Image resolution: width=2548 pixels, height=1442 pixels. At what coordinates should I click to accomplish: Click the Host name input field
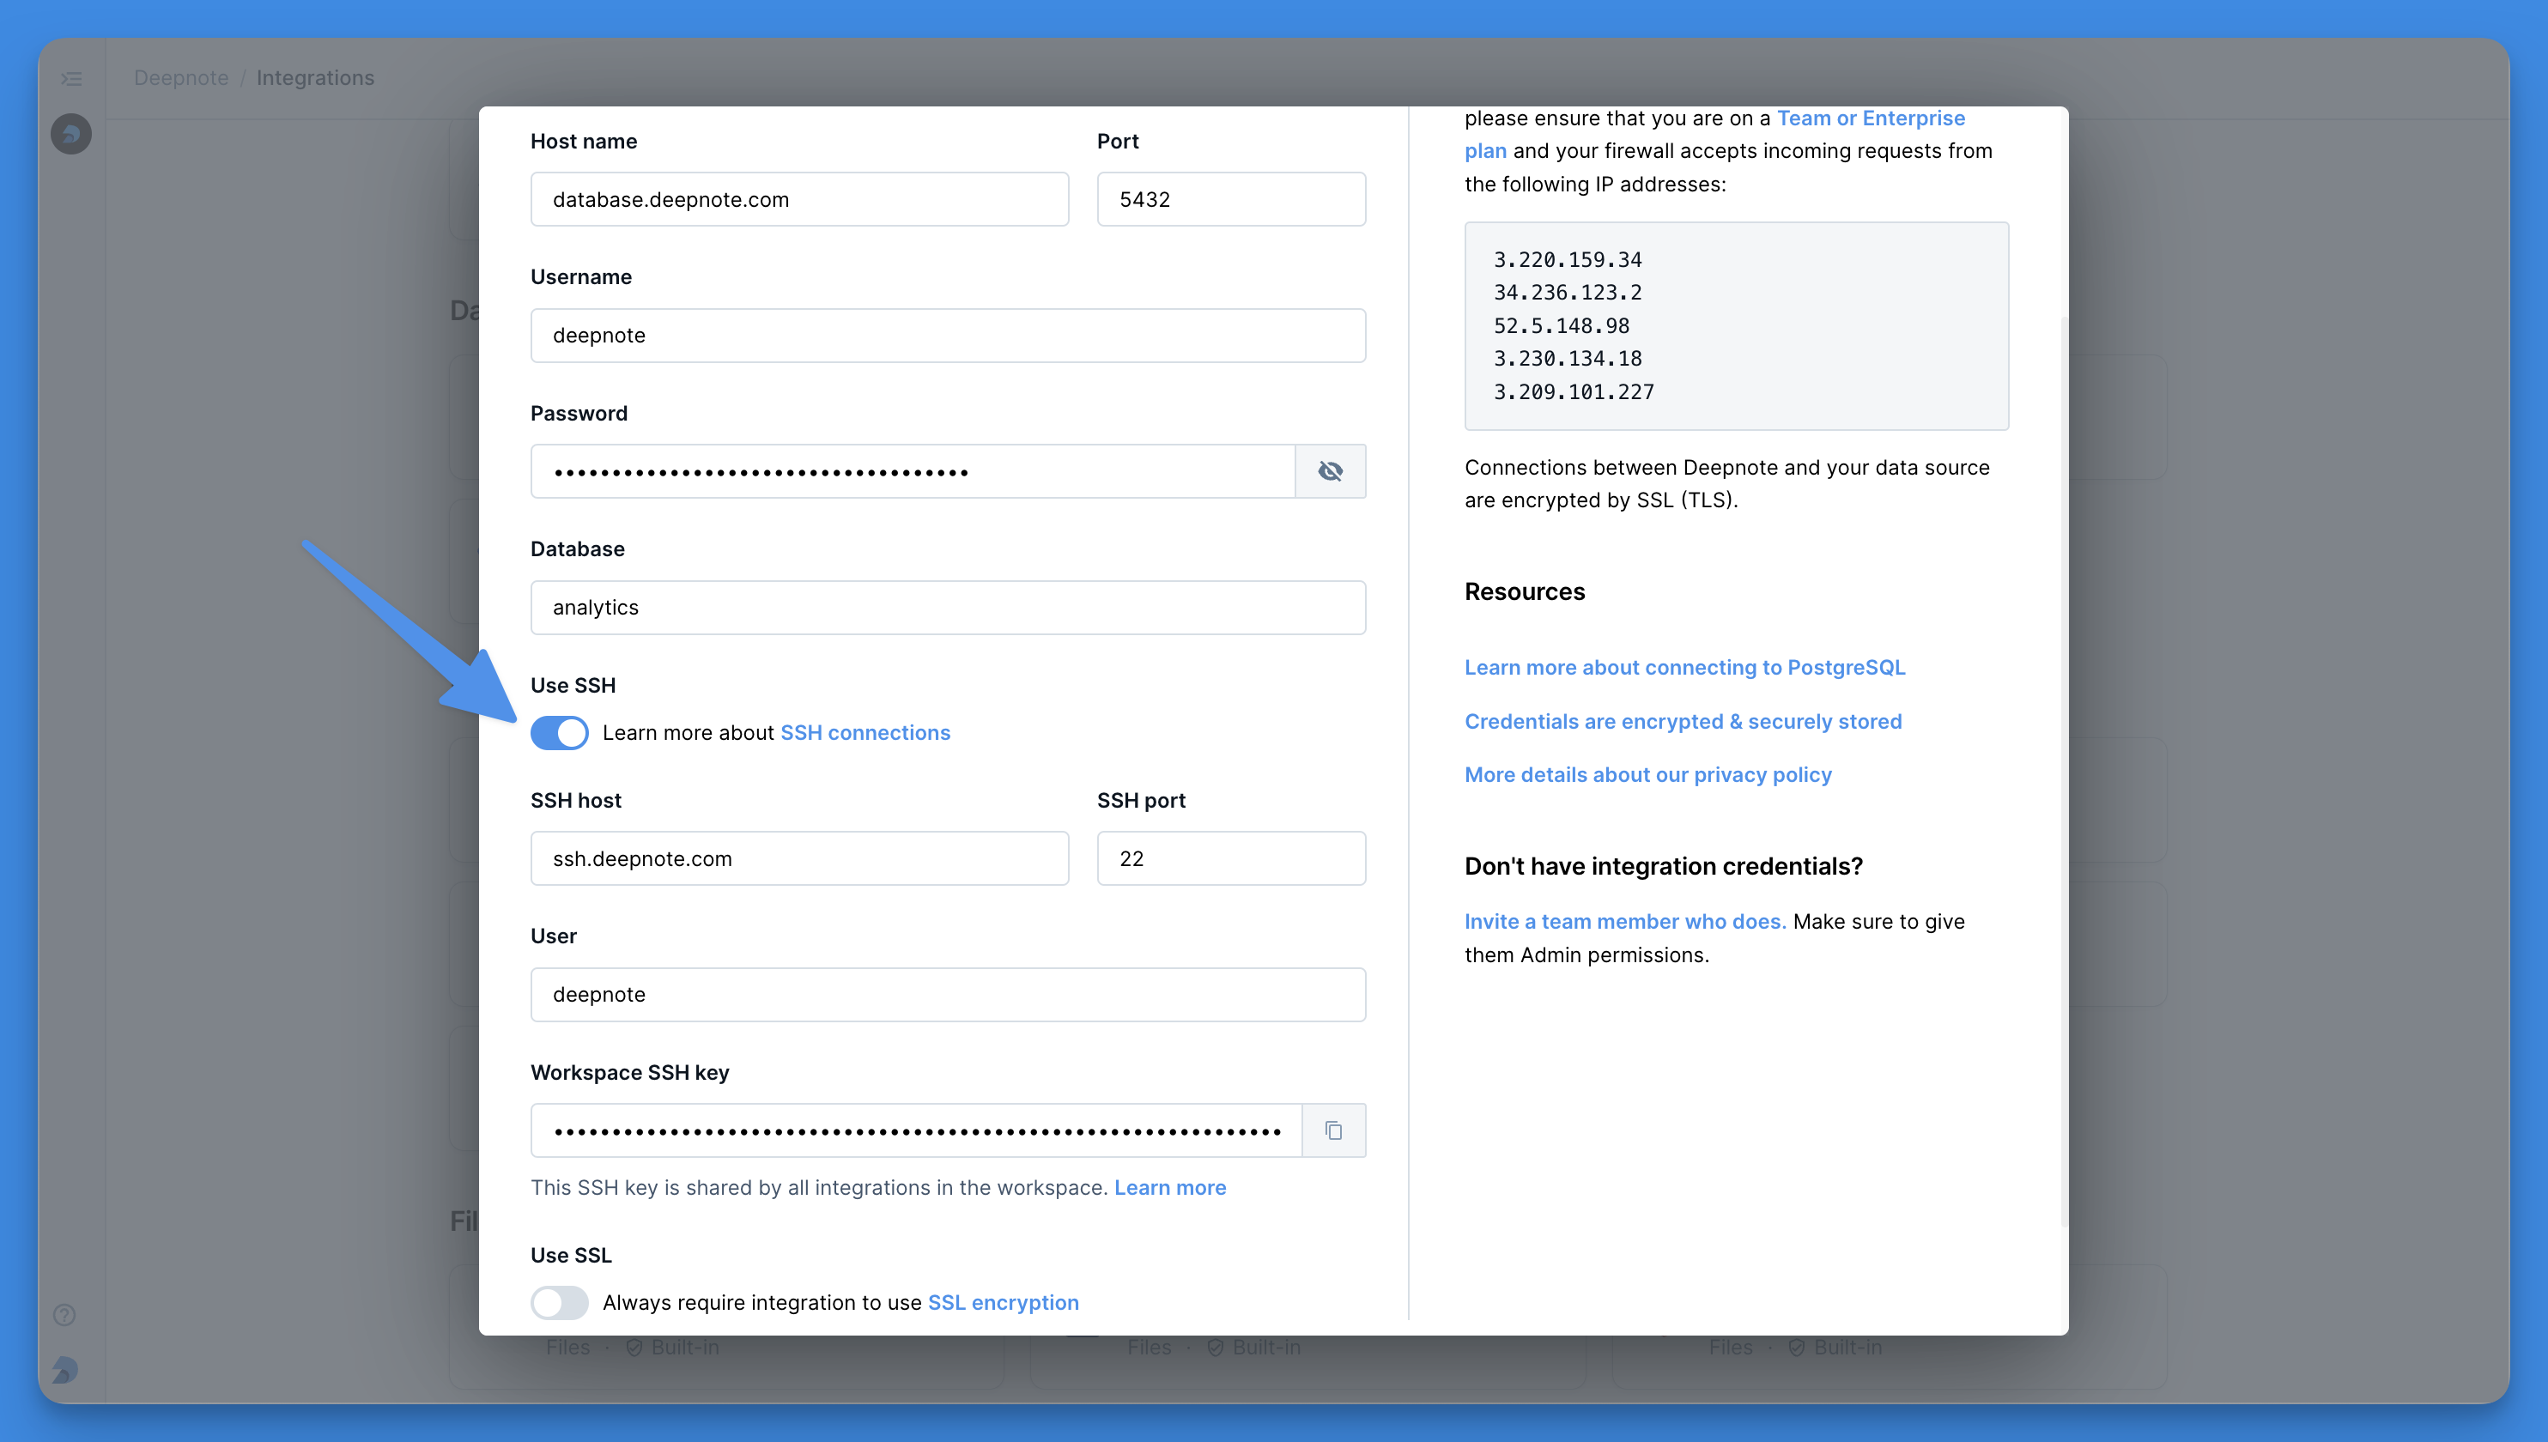[x=799, y=199]
